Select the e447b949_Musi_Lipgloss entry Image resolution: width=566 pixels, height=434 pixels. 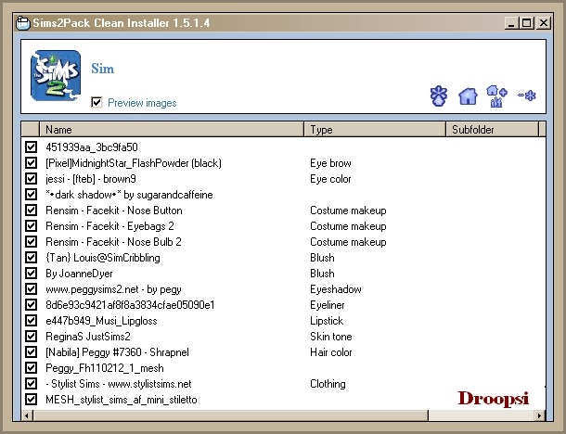click(101, 321)
